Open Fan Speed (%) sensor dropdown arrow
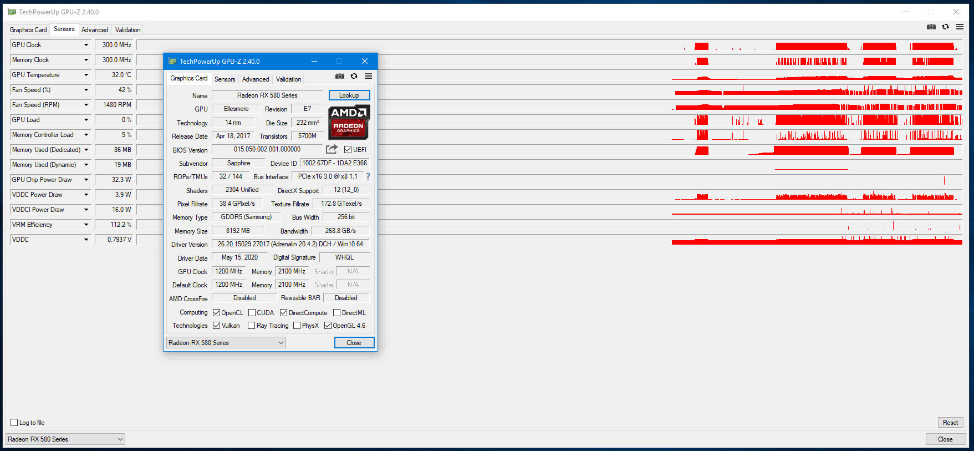Image resolution: width=974 pixels, height=451 pixels. pos(86,90)
